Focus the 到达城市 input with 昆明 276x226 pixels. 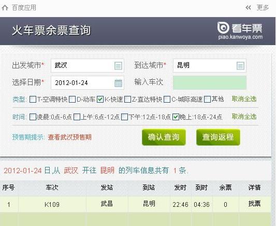[210, 66]
